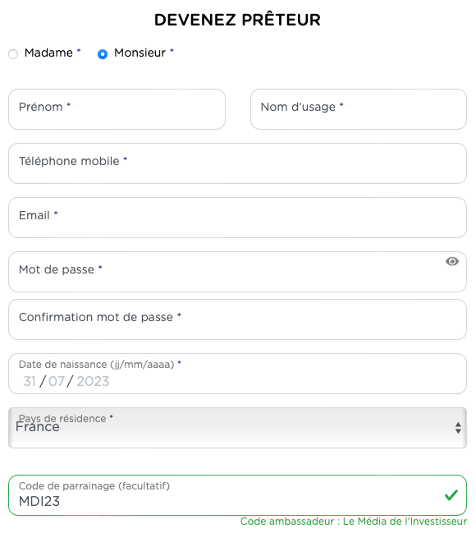The height and width of the screenshot is (533, 476).
Task: Click the France dropdown up-down arrows
Action: (x=458, y=428)
